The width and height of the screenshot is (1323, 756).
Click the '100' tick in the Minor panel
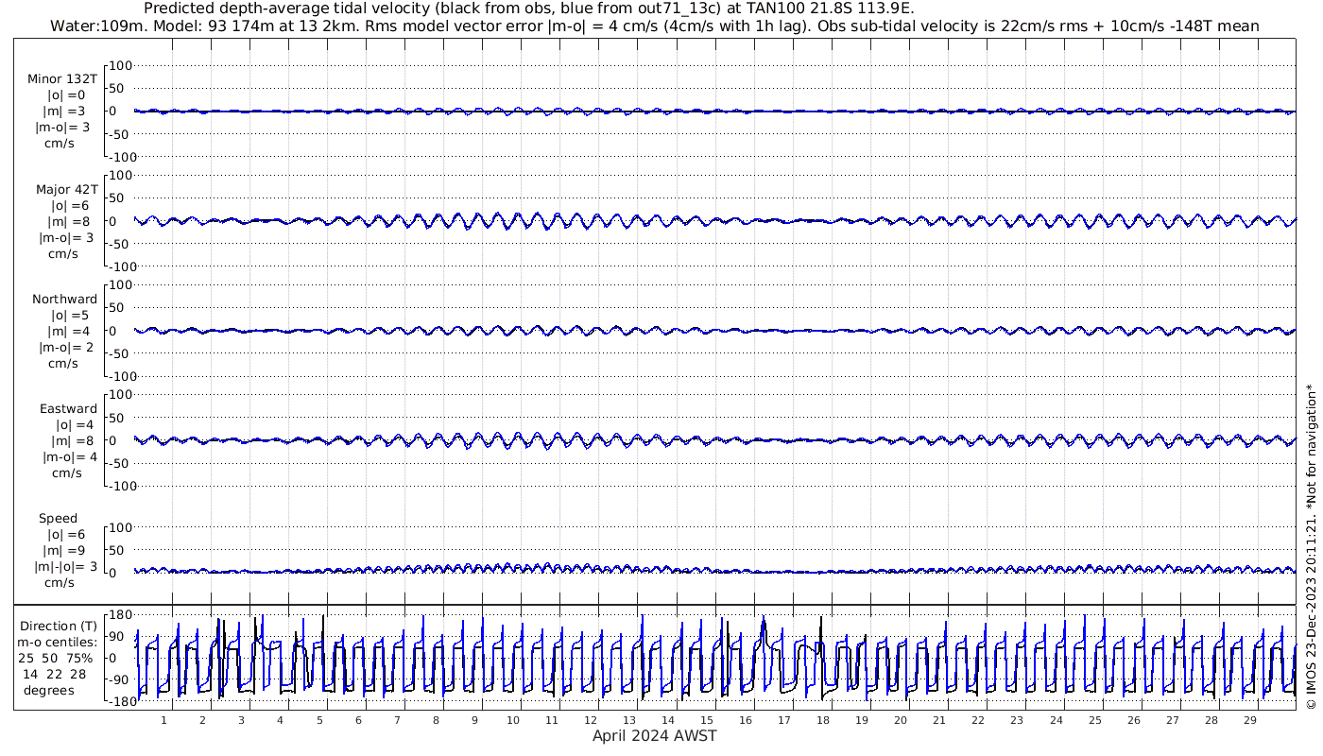pyautogui.click(x=121, y=65)
